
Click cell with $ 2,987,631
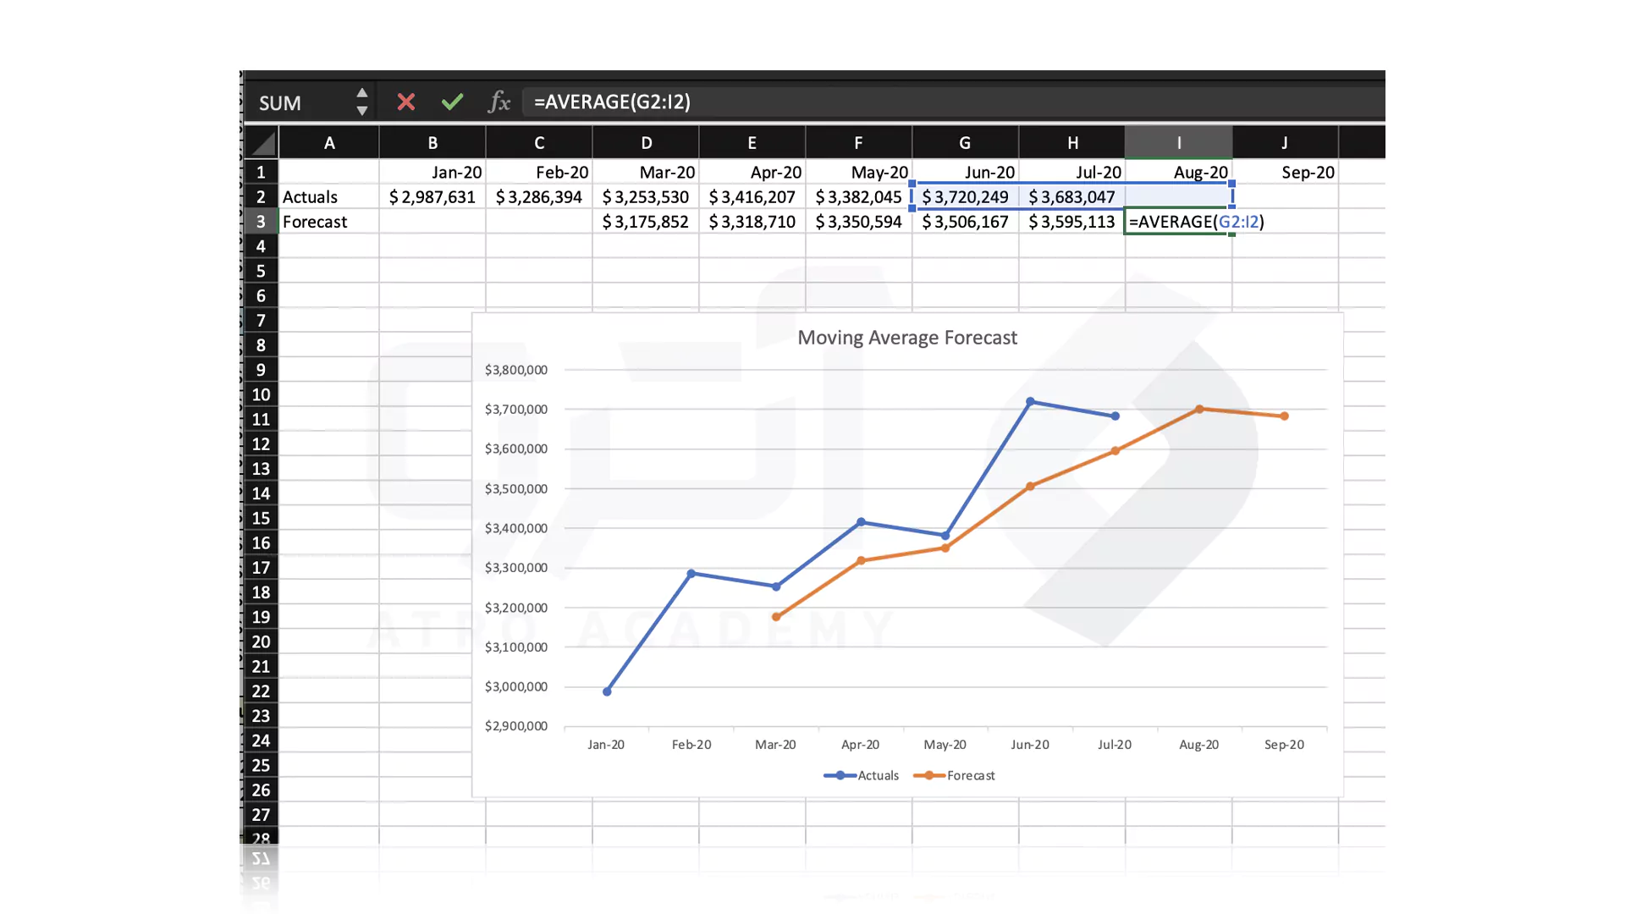(432, 197)
